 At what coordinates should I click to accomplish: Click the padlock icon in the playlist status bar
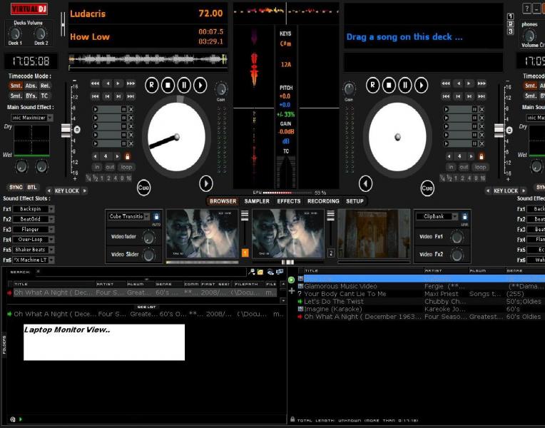292,419
